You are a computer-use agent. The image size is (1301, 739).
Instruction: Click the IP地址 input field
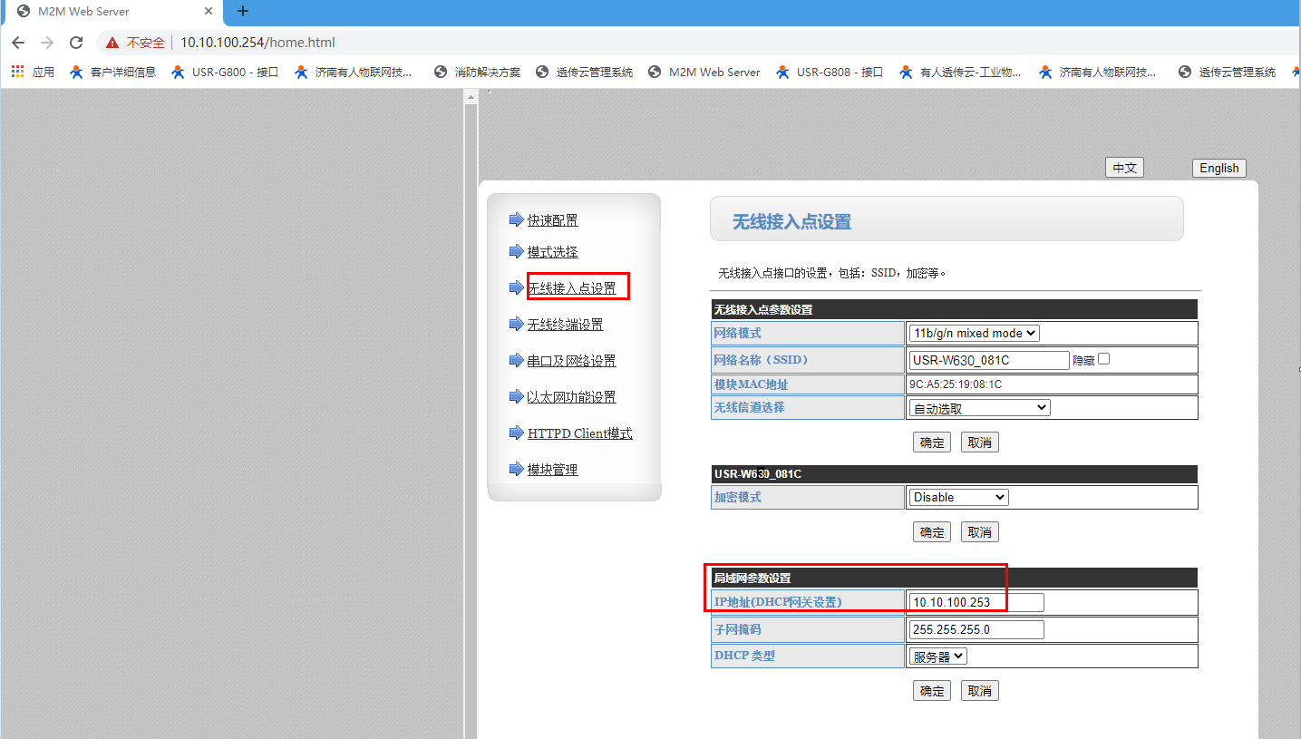pos(976,602)
